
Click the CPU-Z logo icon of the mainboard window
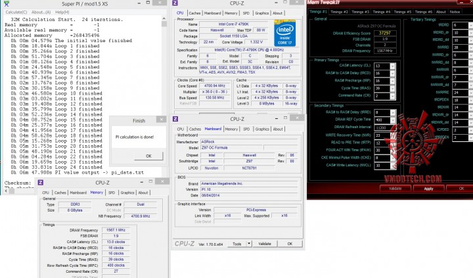pyautogui.click(x=175, y=119)
